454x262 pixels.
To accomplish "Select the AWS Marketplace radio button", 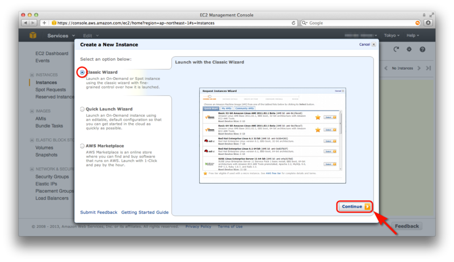I will [x=82, y=146].
